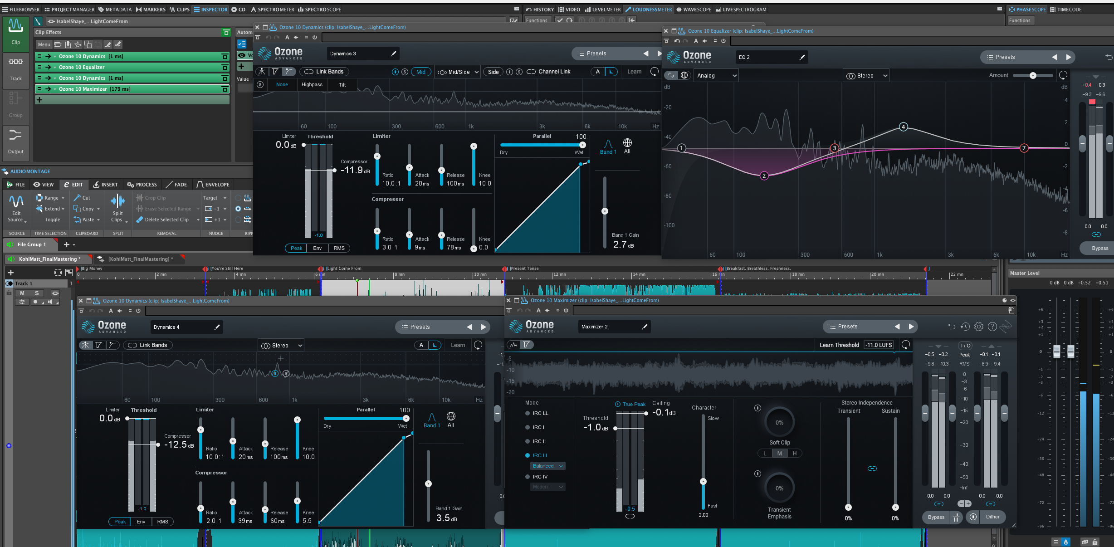Open Presets list in Dynamics 4
1114x547 pixels.
point(416,327)
